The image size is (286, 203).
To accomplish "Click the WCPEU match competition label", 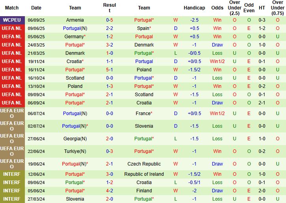I will click(x=12, y=20).
